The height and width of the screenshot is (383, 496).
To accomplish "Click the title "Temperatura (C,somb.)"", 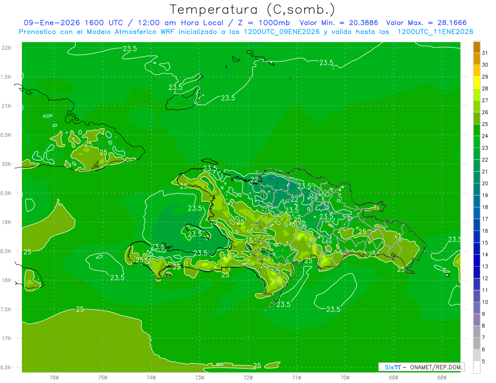I will click(x=253, y=10).
